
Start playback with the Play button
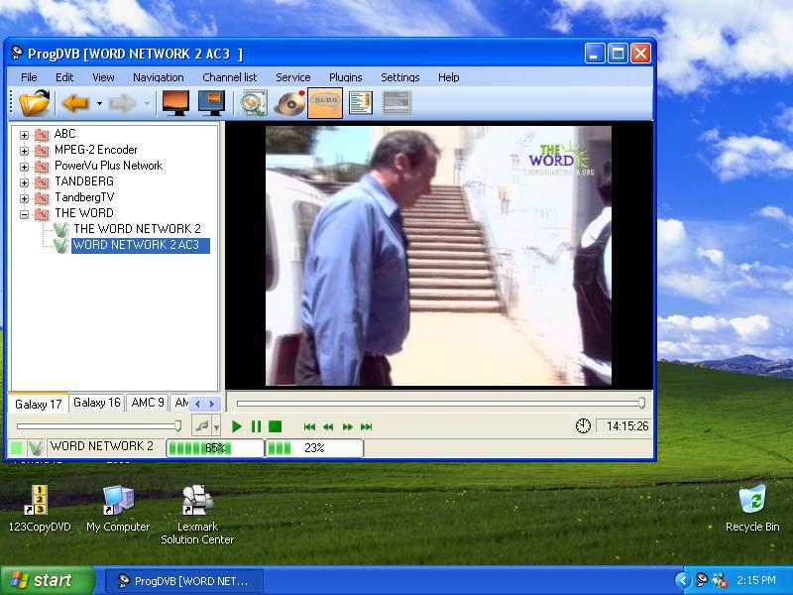click(x=236, y=426)
